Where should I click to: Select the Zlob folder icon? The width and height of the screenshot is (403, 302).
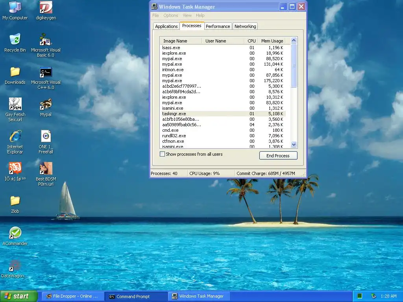(x=15, y=204)
